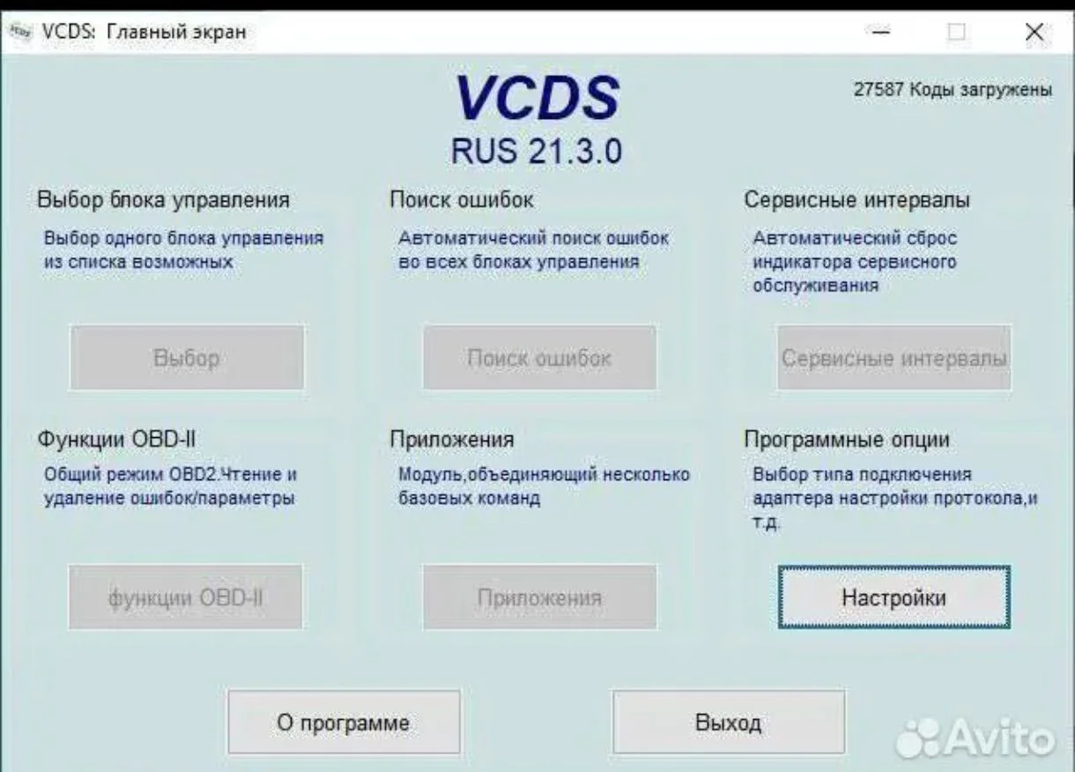Click the greyed Приложения button
This screenshot has height=772, width=1075.
pyautogui.click(x=539, y=598)
